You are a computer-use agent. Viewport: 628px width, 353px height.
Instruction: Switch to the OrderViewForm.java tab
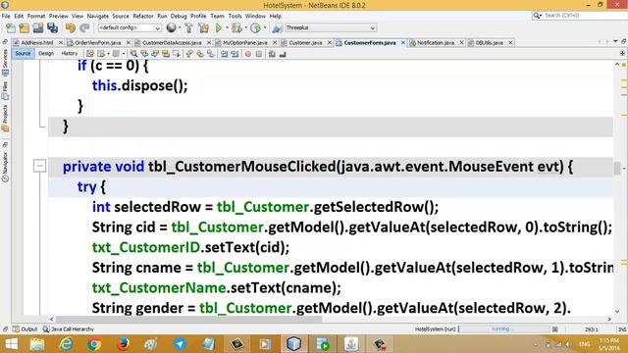click(98, 42)
